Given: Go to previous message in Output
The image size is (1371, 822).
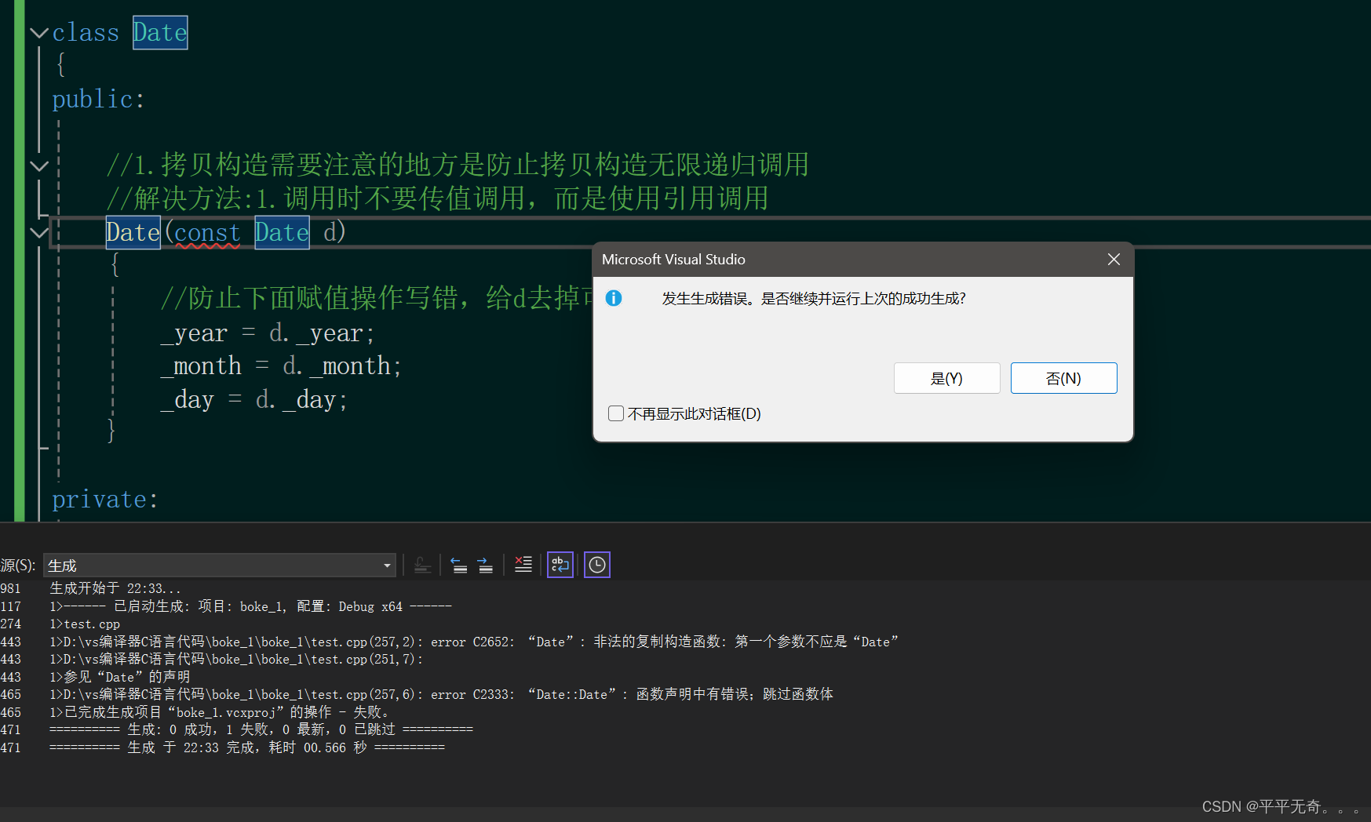Looking at the screenshot, I should coord(459,565).
